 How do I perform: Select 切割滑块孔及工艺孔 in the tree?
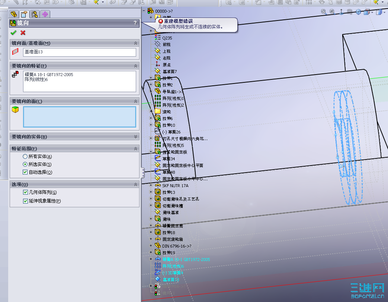click(181, 199)
